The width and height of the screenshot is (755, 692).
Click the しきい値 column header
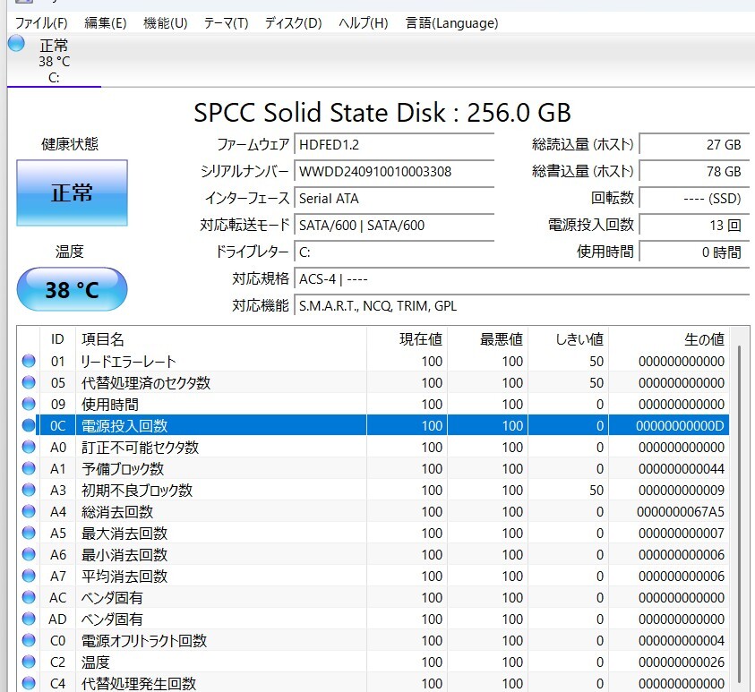[x=569, y=339]
